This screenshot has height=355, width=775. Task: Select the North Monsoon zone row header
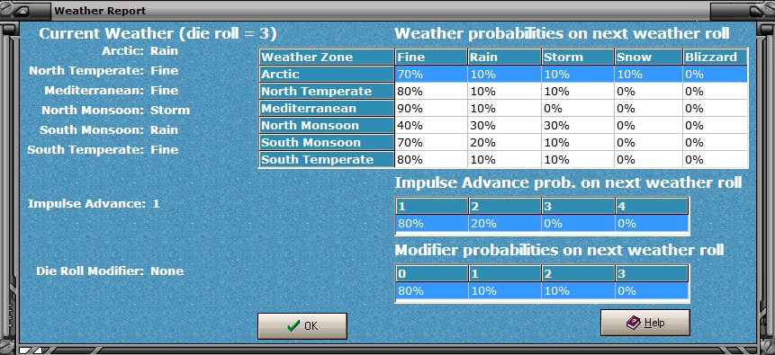point(327,126)
